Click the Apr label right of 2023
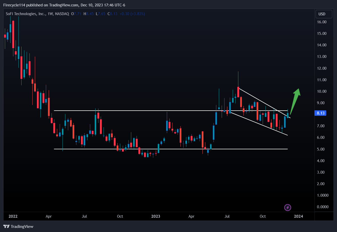The image size is (337, 232). [191, 216]
